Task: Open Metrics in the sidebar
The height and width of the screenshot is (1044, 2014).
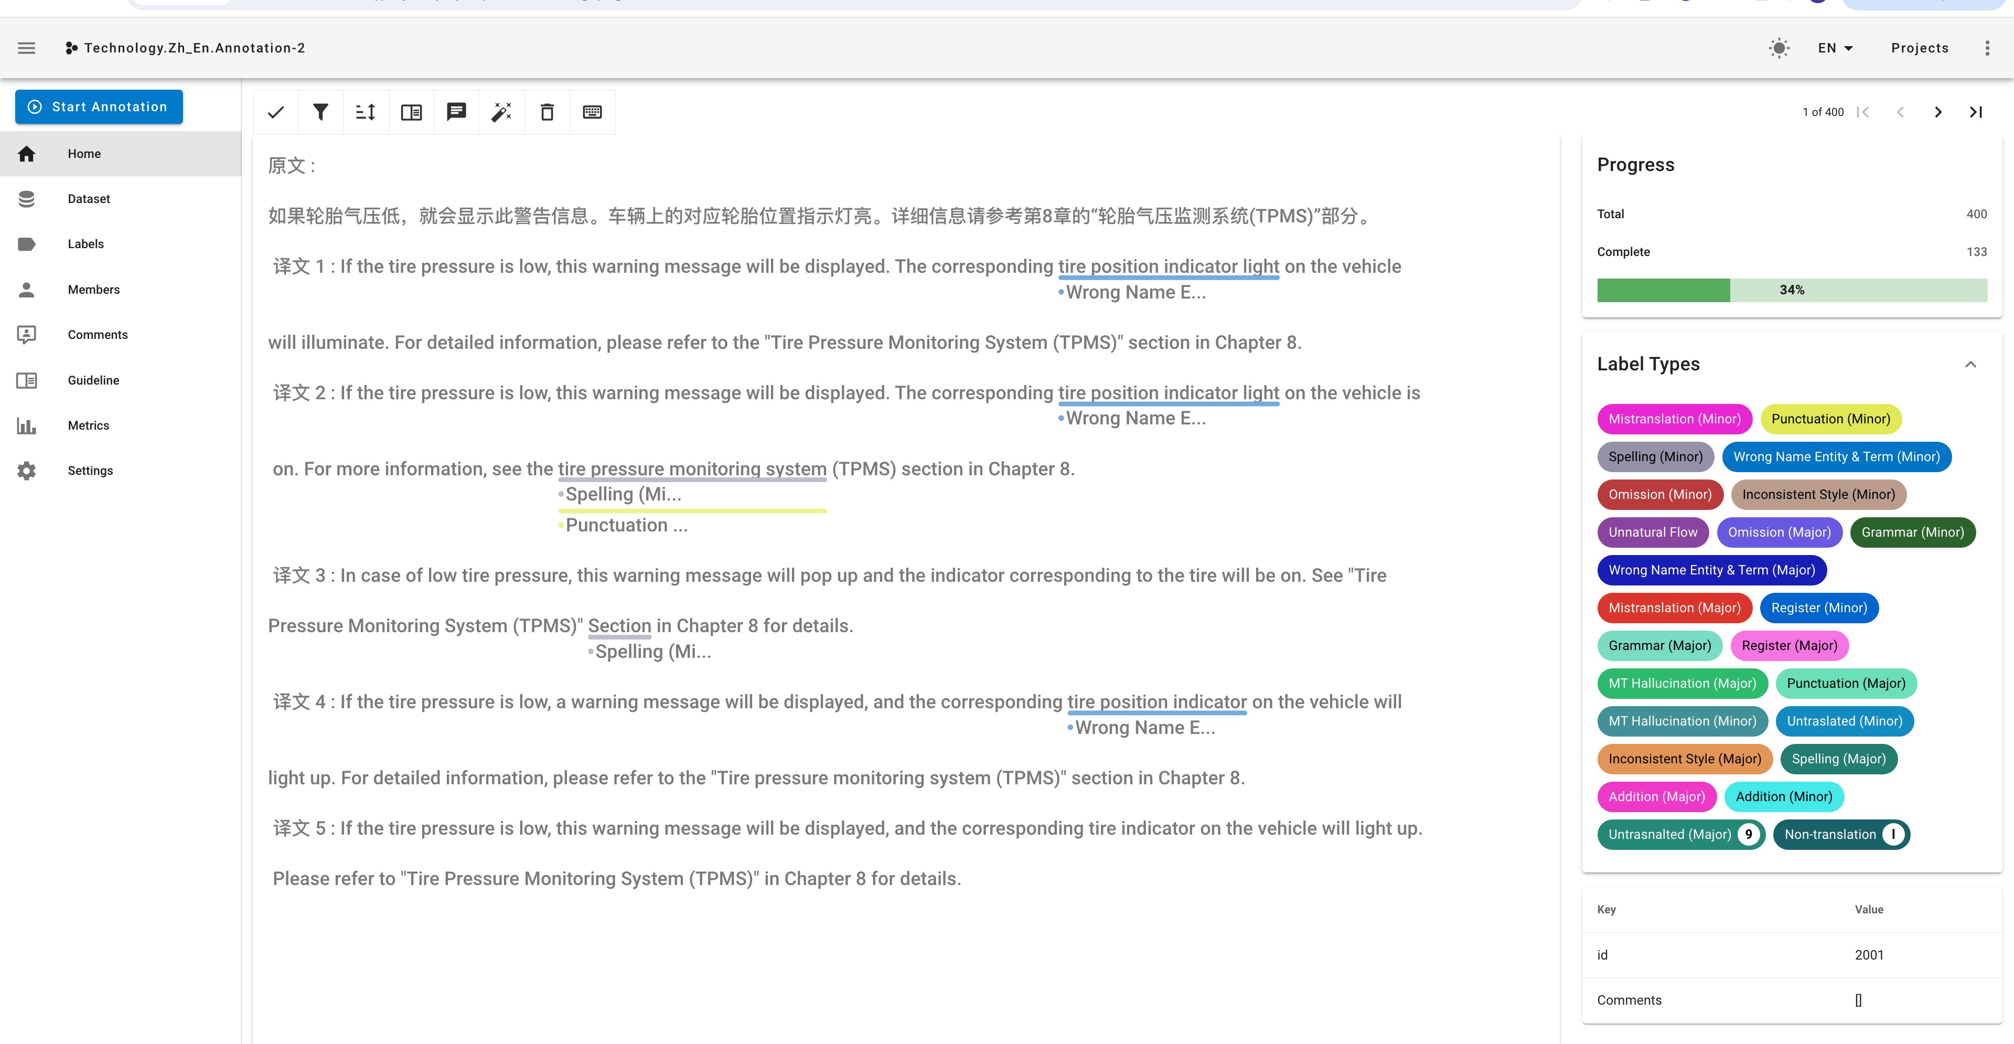Action: [88, 425]
